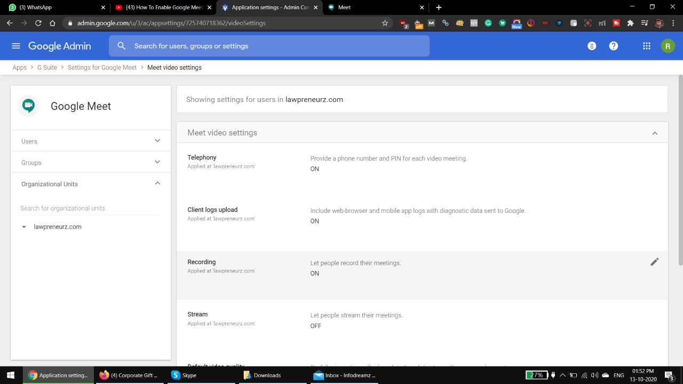This screenshot has height=384, width=683.
Task: Focus the users, groups or settings search box
Action: pos(269,46)
